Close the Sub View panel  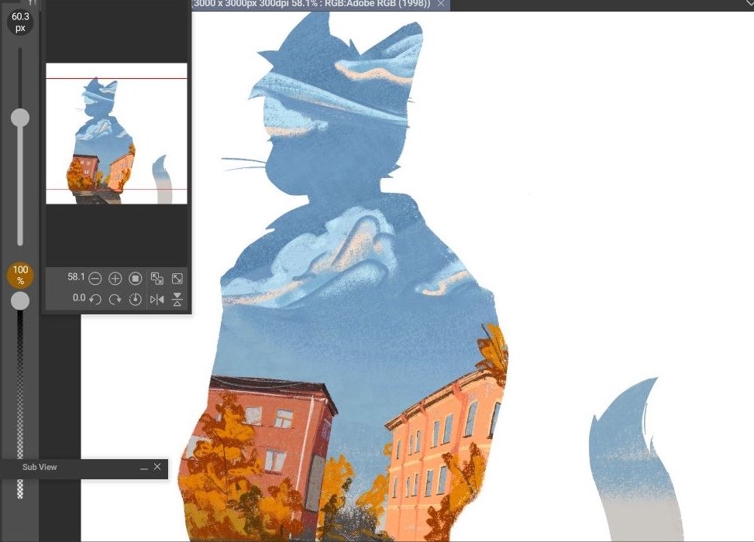(157, 467)
